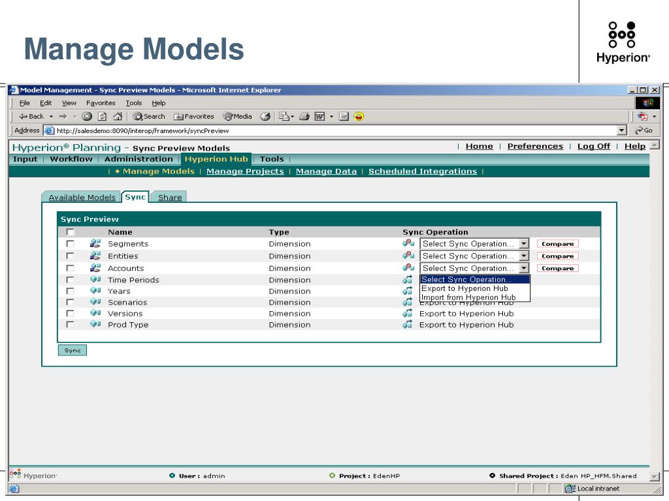
Task: Click sync status icon for Segments row
Action: pos(408,243)
